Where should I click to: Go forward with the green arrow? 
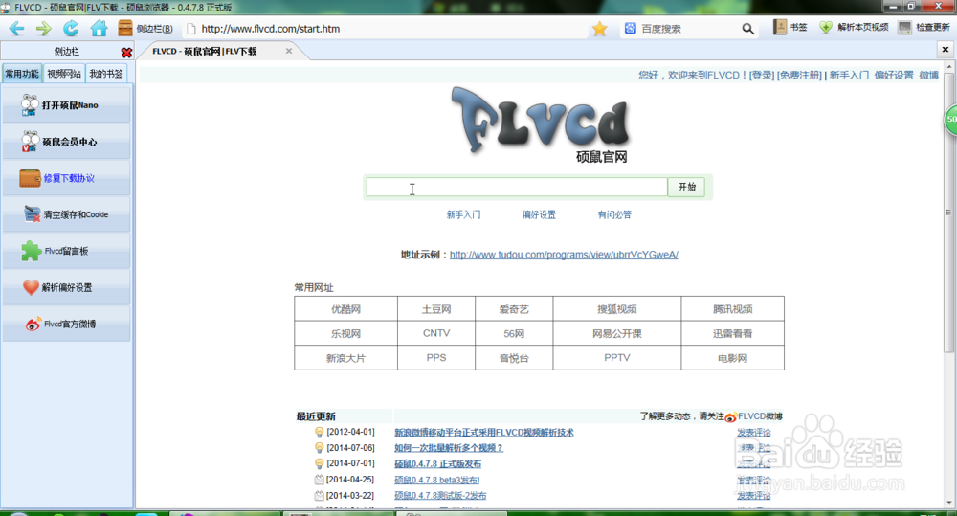(43, 29)
